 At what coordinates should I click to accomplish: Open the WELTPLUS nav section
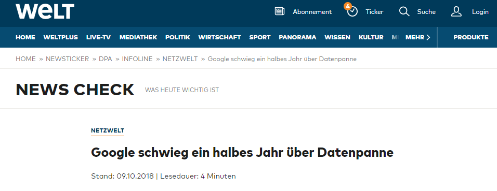click(x=60, y=37)
